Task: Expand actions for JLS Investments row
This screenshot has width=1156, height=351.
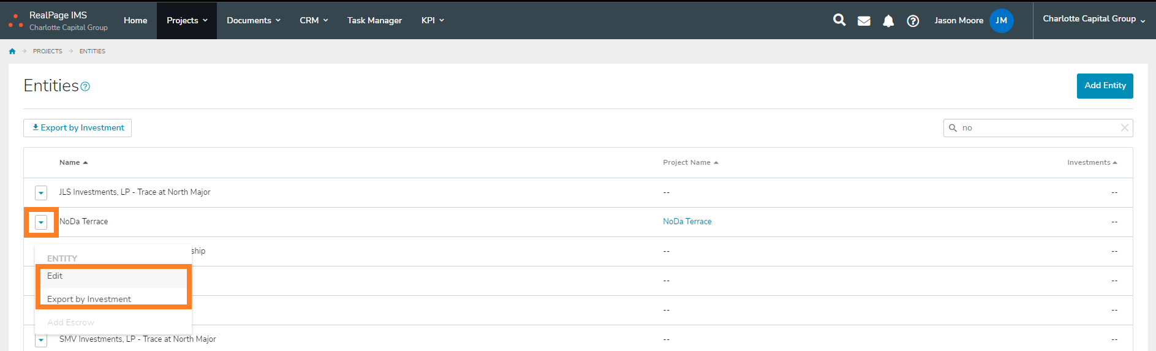Action: pos(41,193)
